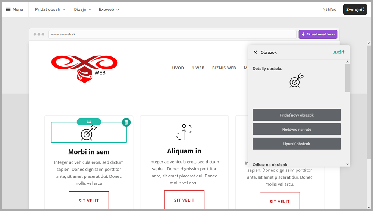The width and height of the screenshot is (373, 211).
Task: Expand the Exoweb dropdown
Action: pos(109,9)
